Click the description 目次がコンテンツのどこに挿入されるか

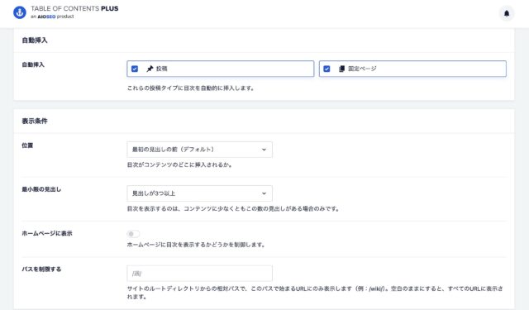click(179, 165)
